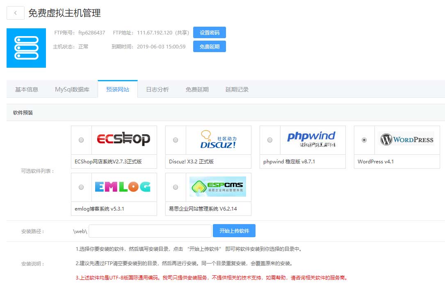Click the ECShop网店系统V2.7.3正式版 label
This screenshot has width=445, height=284.
108,161
